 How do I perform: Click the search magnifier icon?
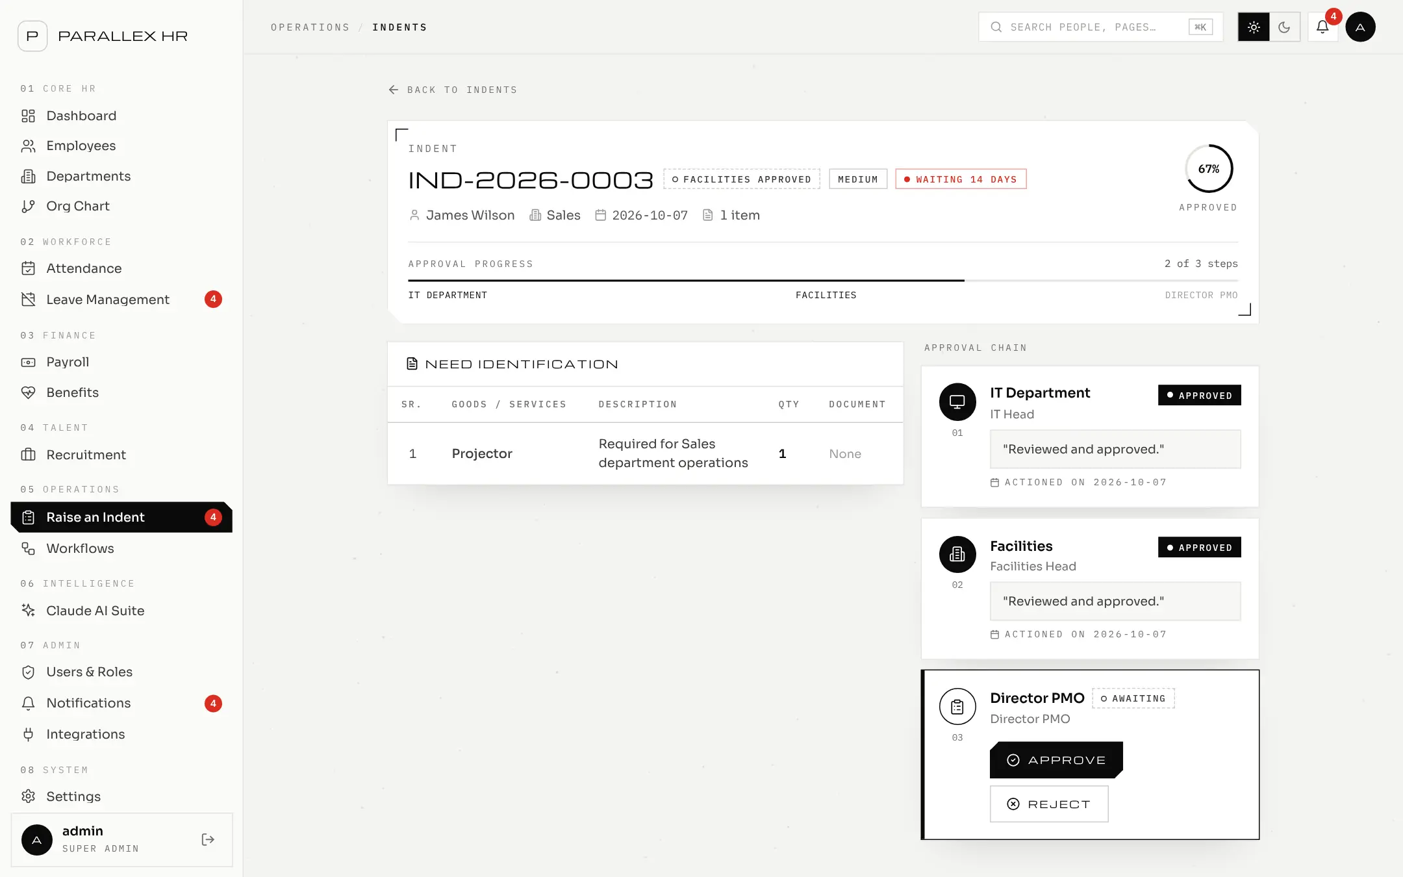[x=996, y=27]
